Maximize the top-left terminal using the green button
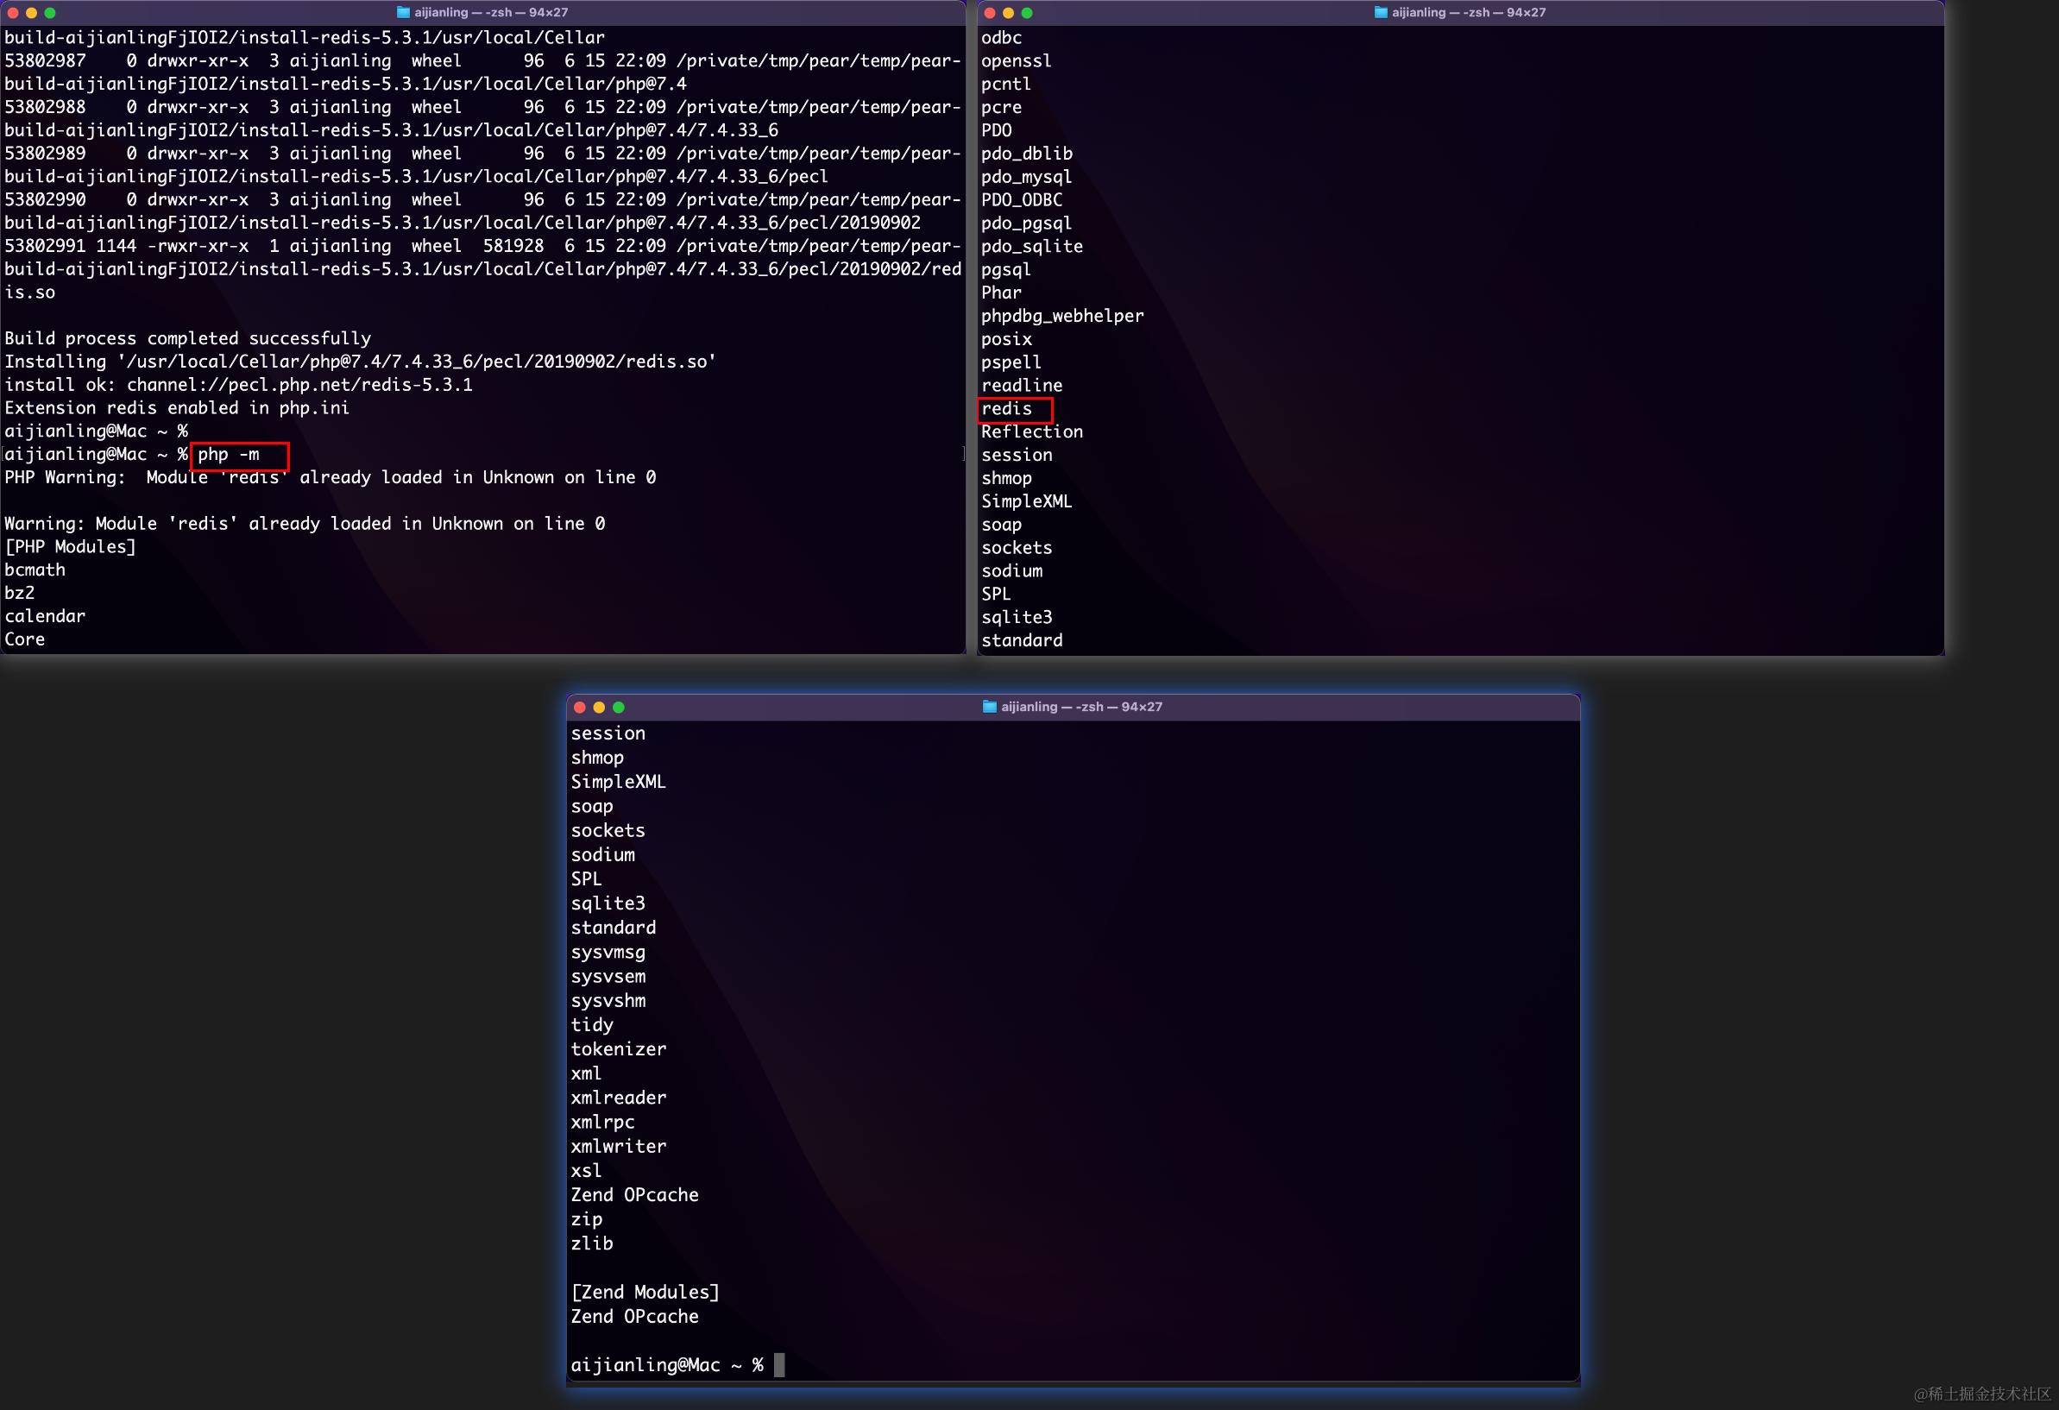The width and height of the screenshot is (2059, 1410). coord(51,13)
